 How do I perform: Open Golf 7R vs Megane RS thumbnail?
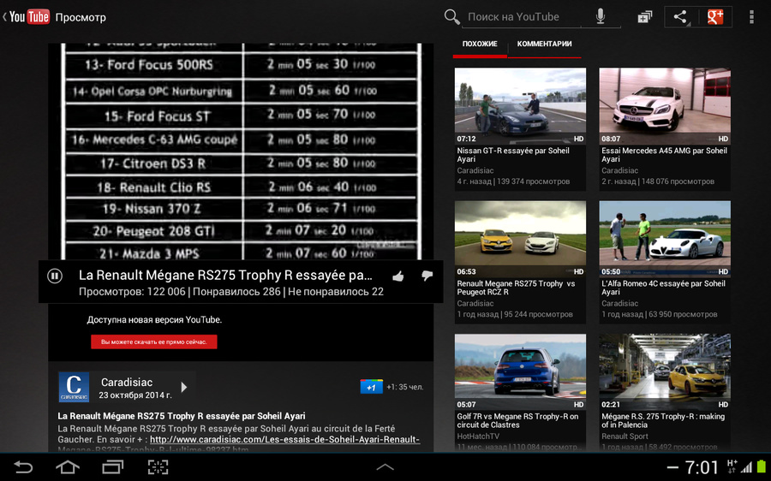pos(520,372)
